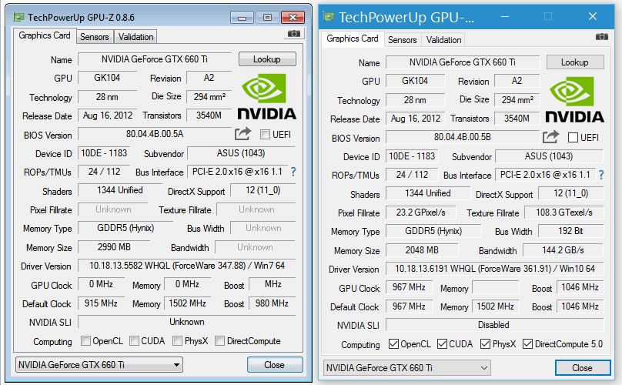The height and width of the screenshot is (385, 622).
Task: Click Bus Interface question mark in right window
Action: pyautogui.click(x=601, y=175)
